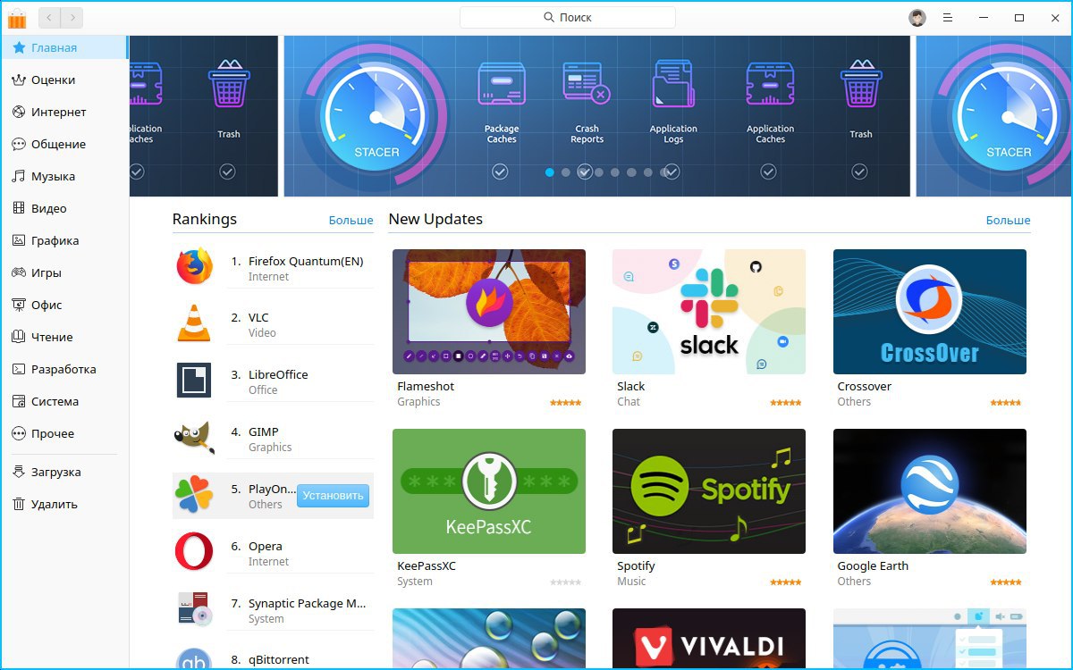This screenshot has width=1073, height=670.
Task: Open the Музыка music category
Action: pos(64,176)
